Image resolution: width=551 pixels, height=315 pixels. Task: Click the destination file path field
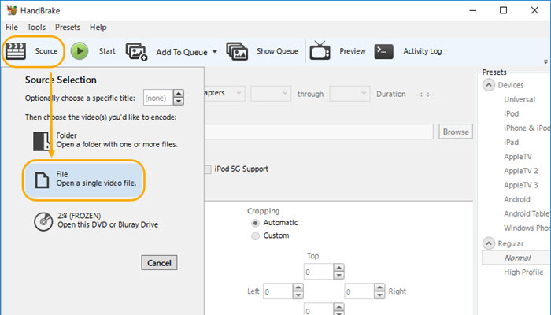(x=318, y=132)
